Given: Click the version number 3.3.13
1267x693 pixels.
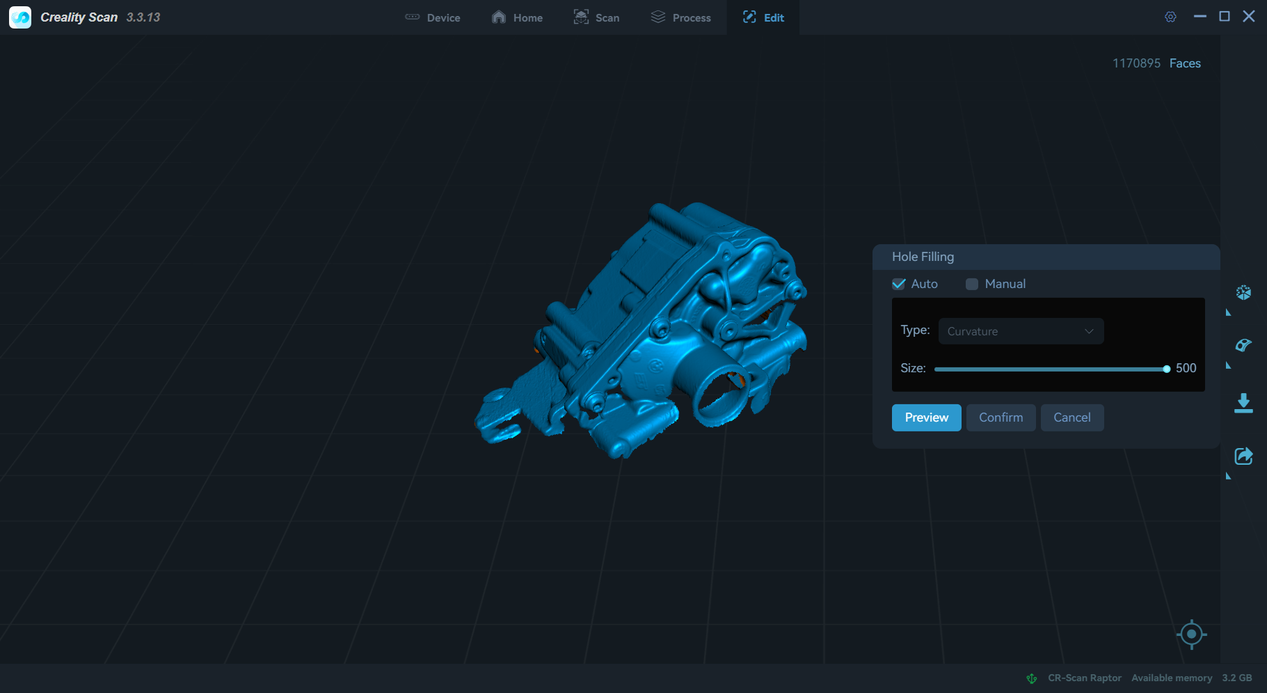Looking at the screenshot, I should click(x=143, y=17).
